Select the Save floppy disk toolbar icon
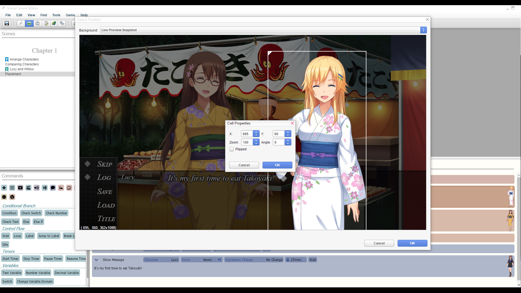521x293 pixels. coord(6,24)
